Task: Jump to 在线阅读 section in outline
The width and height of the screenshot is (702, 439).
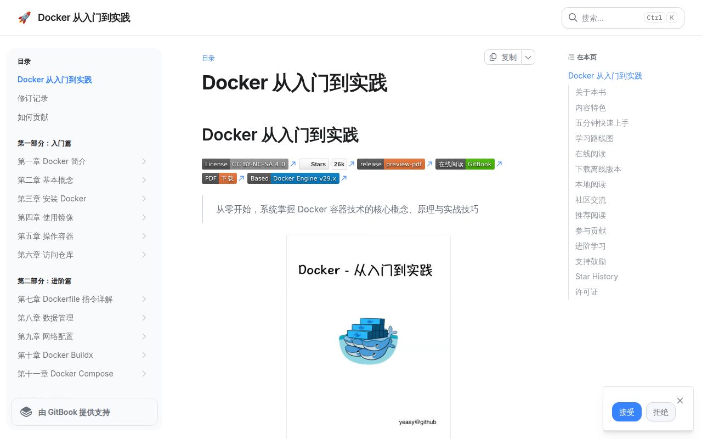Action: (591, 154)
